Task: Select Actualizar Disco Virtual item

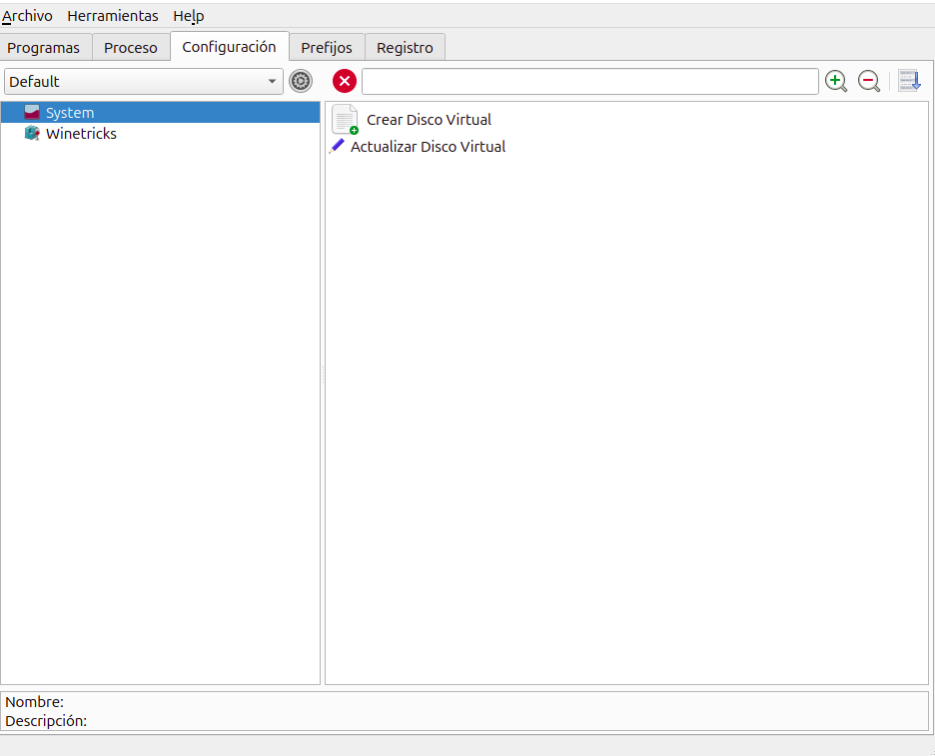Action: (428, 147)
